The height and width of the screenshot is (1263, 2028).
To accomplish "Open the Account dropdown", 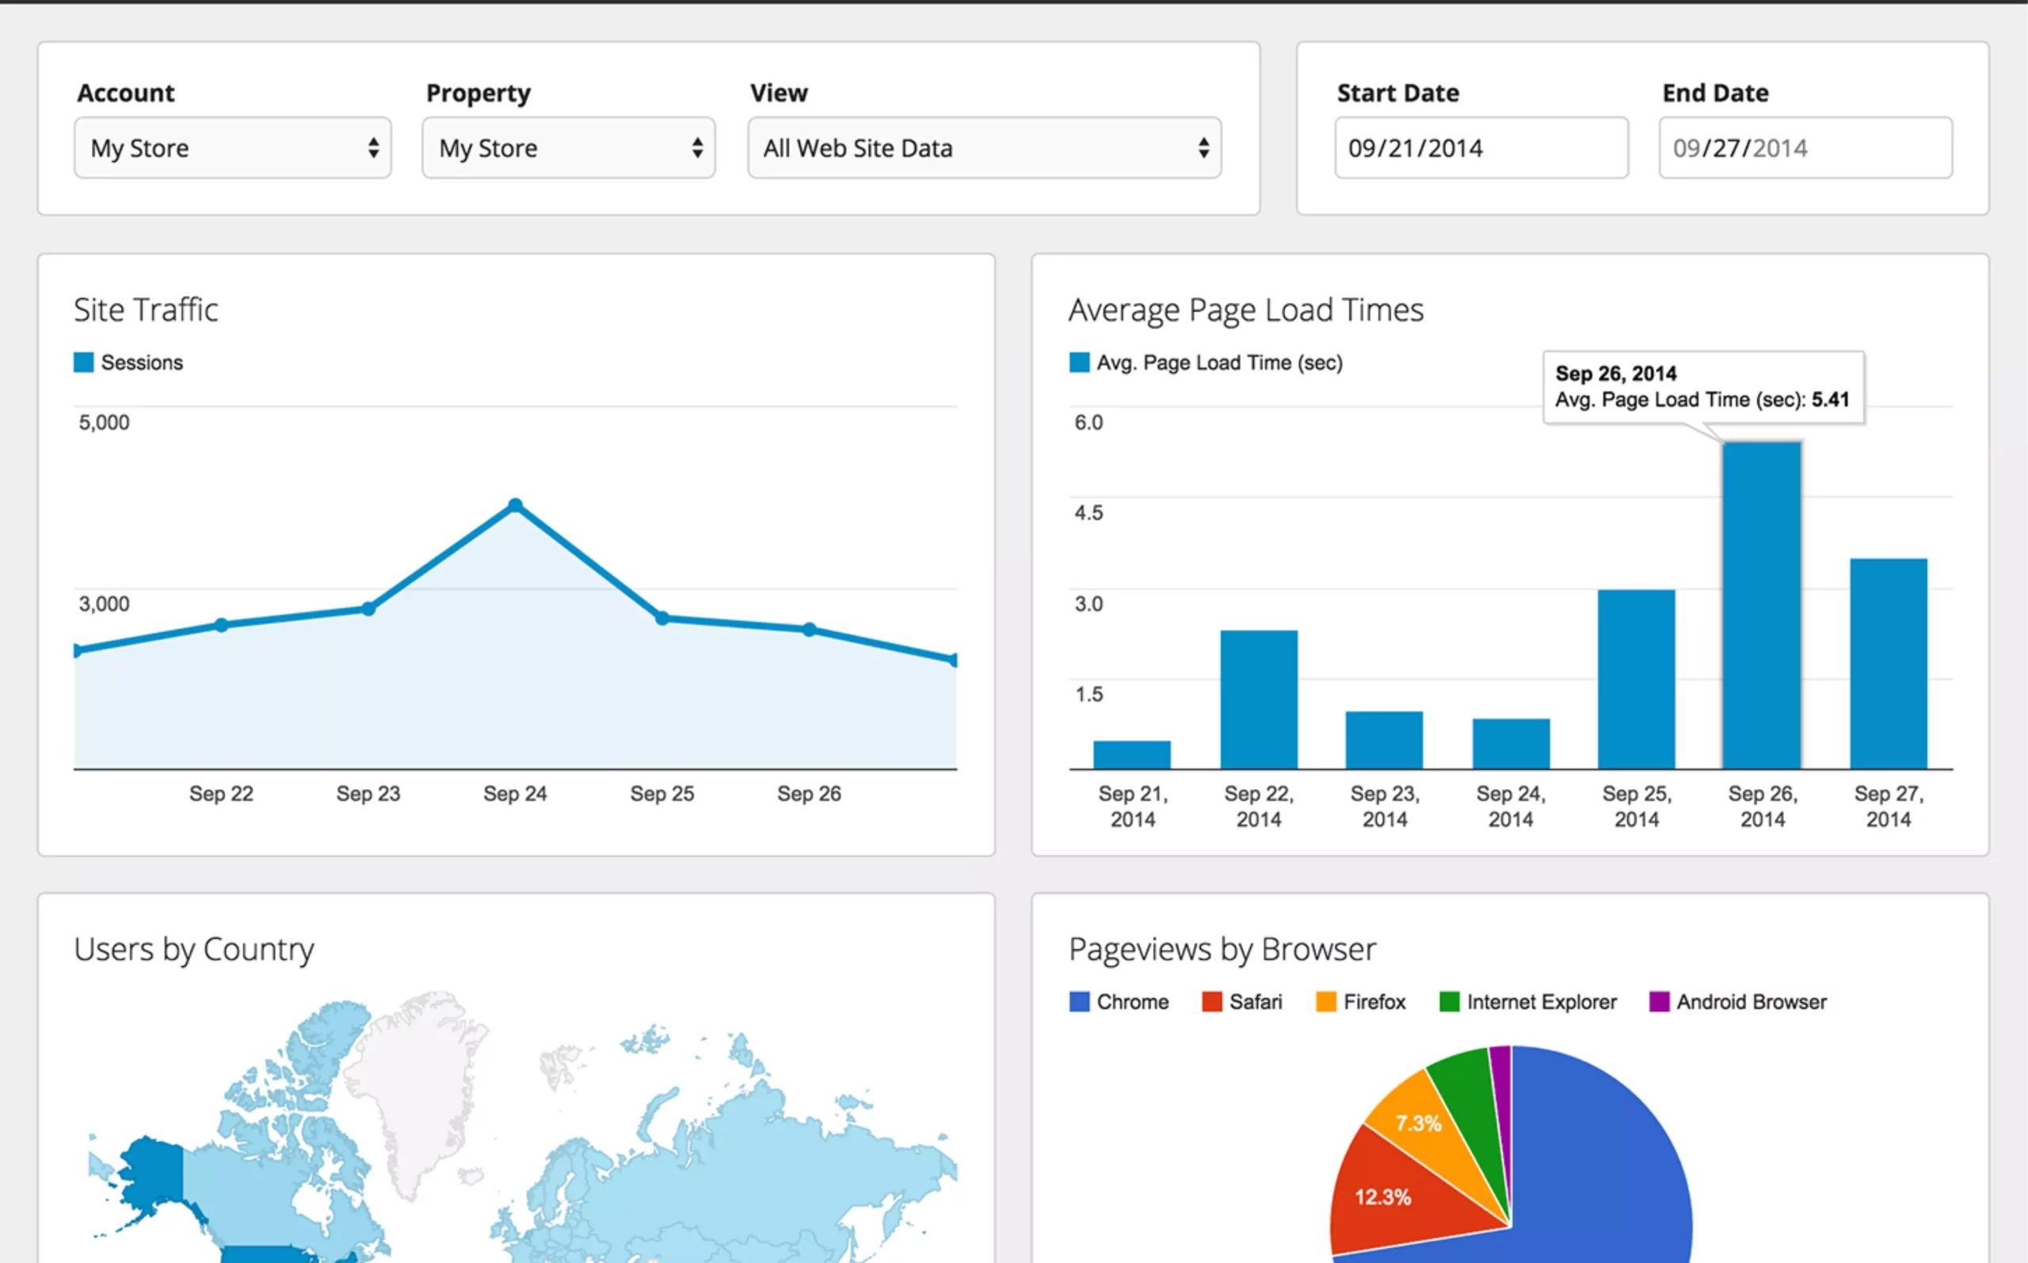I will [x=232, y=148].
